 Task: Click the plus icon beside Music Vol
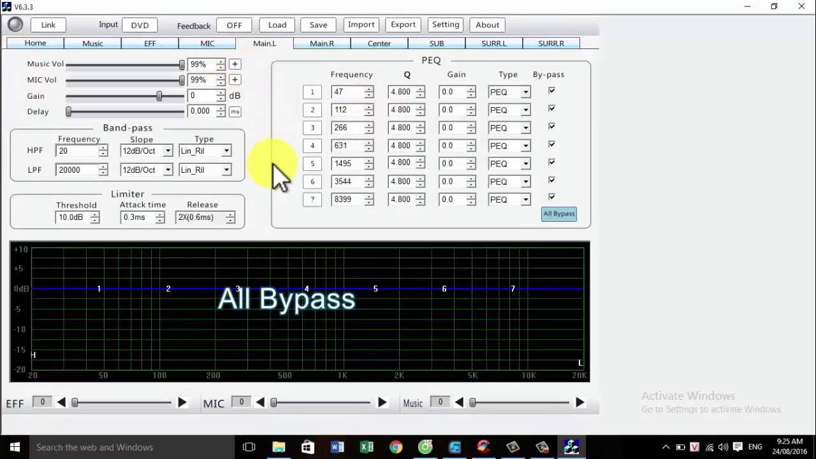pyautogui.click(x=235, y=64)
